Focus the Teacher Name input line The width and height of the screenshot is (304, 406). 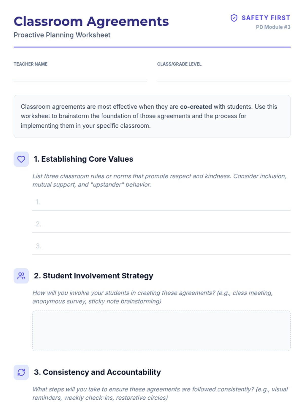80,76
